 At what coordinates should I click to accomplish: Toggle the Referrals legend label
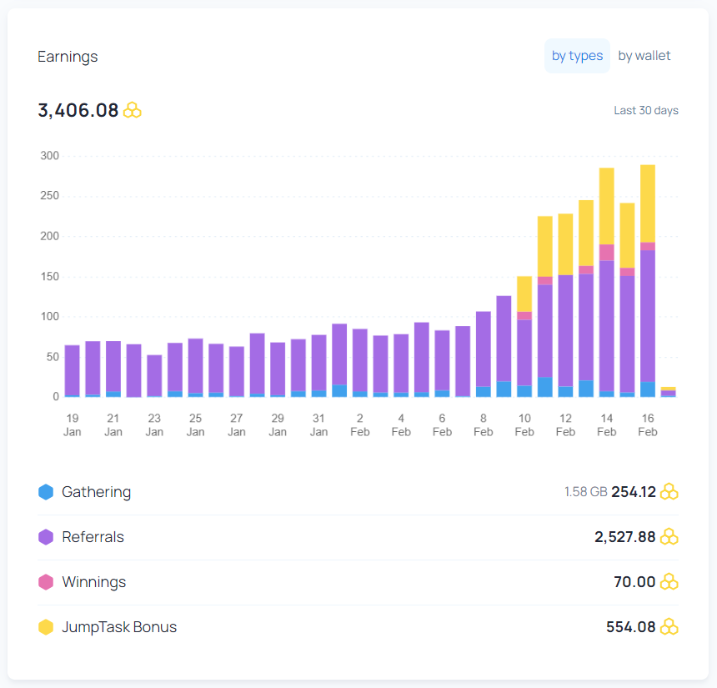pos(93,537)
